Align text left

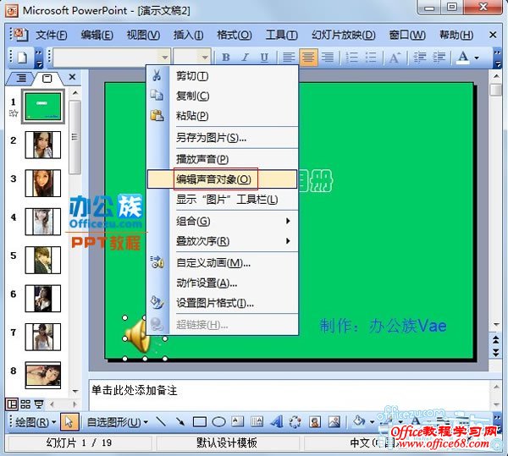point(289,58)
